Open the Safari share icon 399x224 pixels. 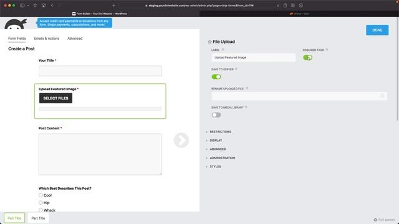coord(285,6)
